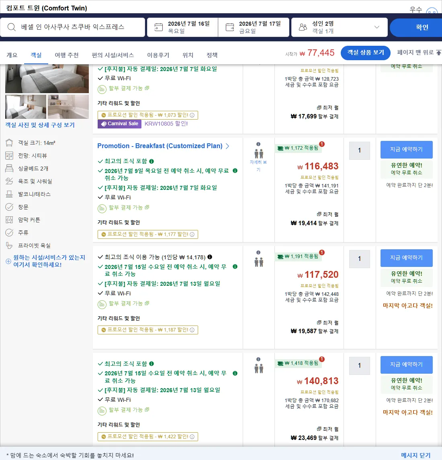The height and width of the screenshot is (460, 442).
Task: Click the check-out calendar icon
Action: tap(230, 27)
